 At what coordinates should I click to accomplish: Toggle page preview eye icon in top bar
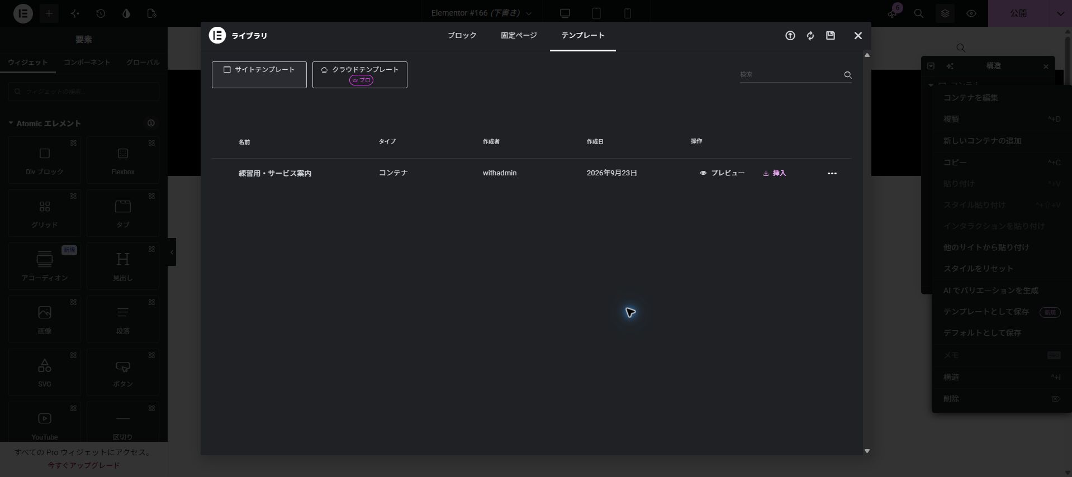tap(971, 13)
